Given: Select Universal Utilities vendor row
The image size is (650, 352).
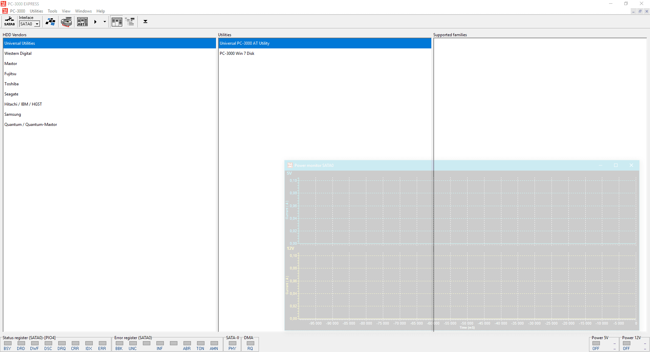Looking at the screenshot, I should coord(109,43).
